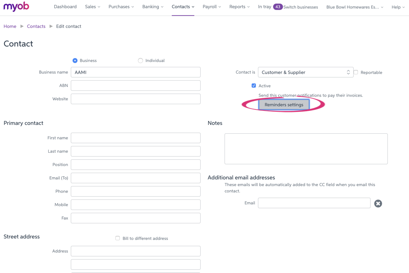
Task: Open the Banking menu
Action: 153,7
